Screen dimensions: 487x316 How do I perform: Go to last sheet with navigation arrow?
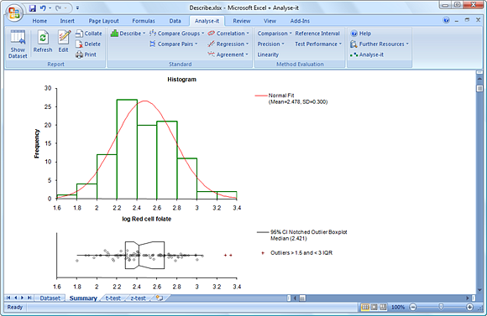coord(29,298)
